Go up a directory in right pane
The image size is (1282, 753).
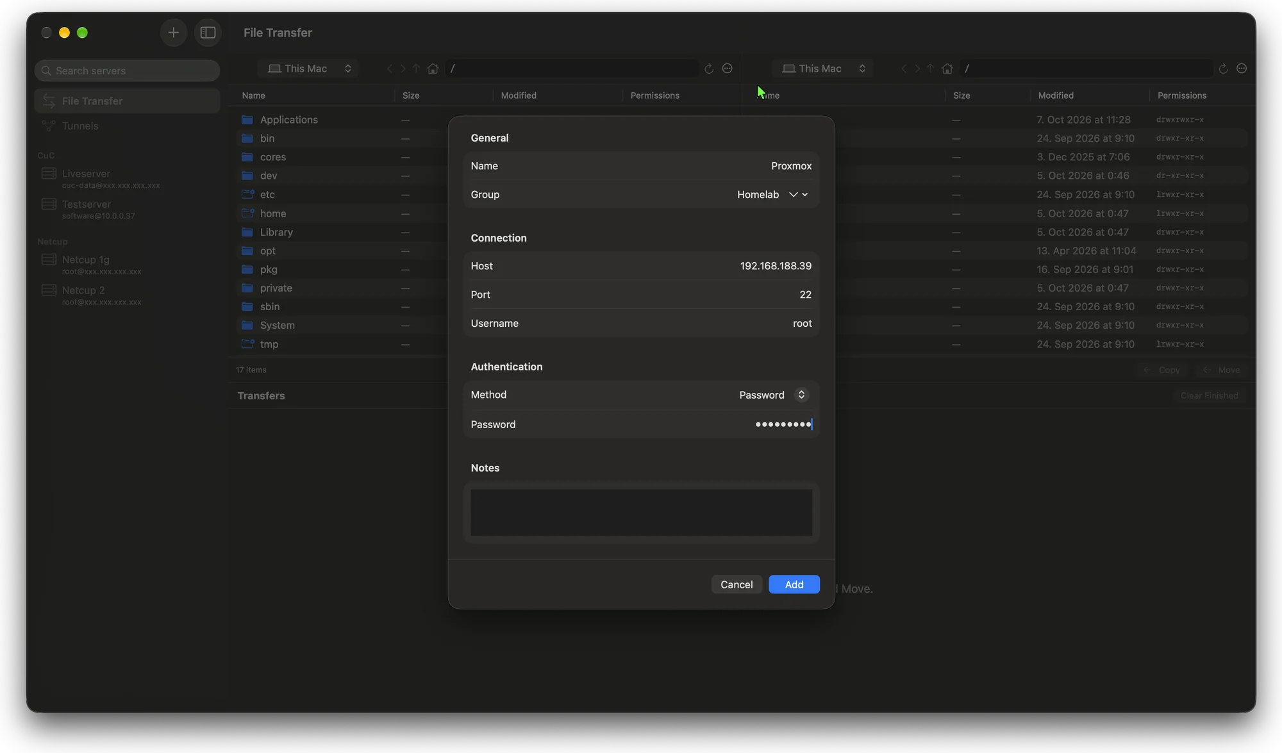click(931, 69)
